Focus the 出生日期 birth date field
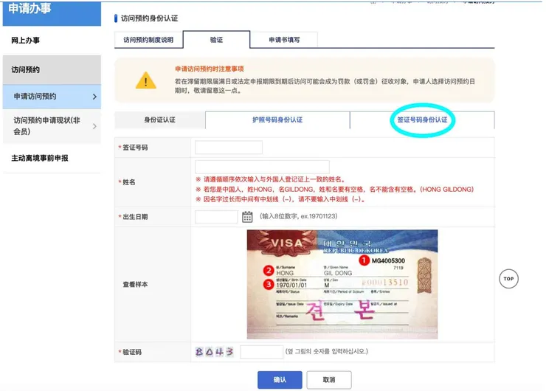Viewport: 546px width, 391px height. [216, 217]
